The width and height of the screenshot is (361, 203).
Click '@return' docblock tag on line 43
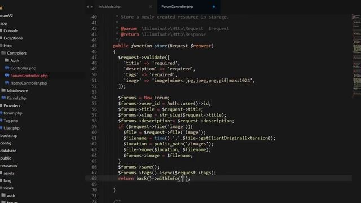(x=130, y=34)
